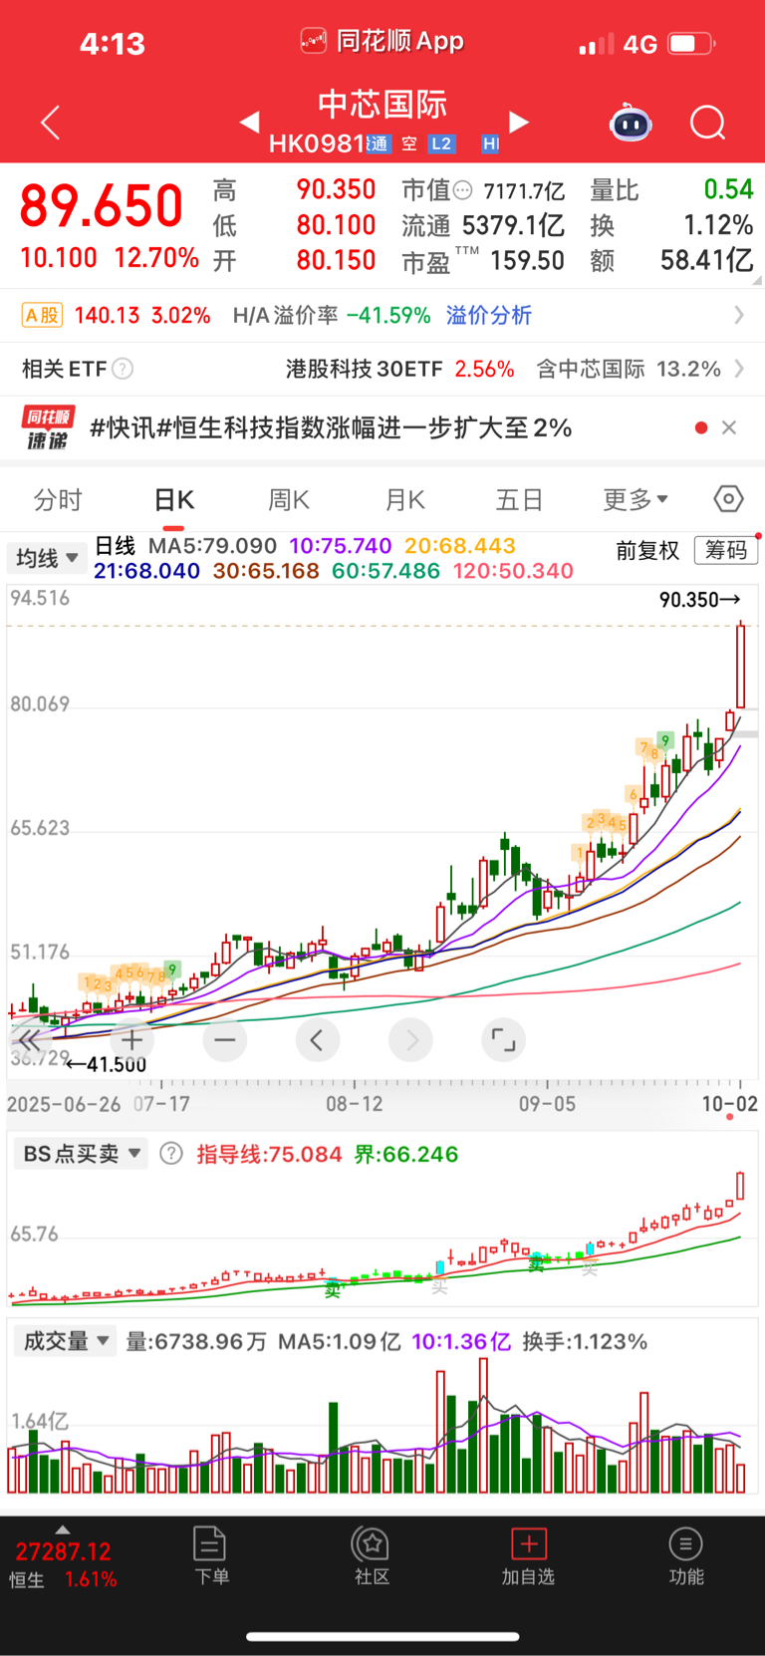The height and width of the screenshot is (1656, 765).
Task: Move chart right with arrow button
Action: point(410,1040)
